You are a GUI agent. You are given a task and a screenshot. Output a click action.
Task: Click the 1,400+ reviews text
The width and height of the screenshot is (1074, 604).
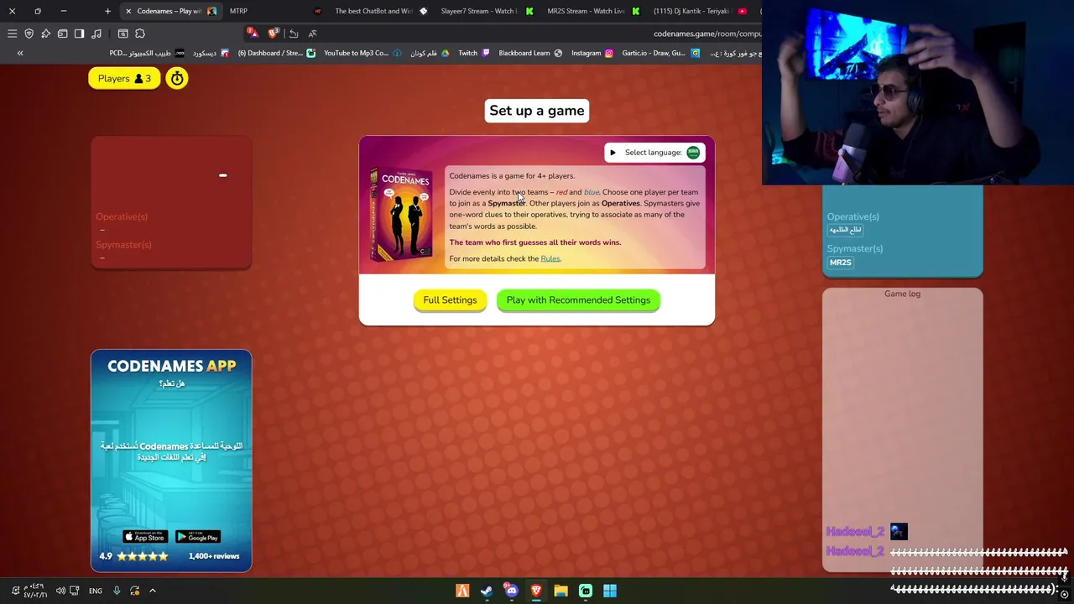pyautogui.click(x=214, y=556)
